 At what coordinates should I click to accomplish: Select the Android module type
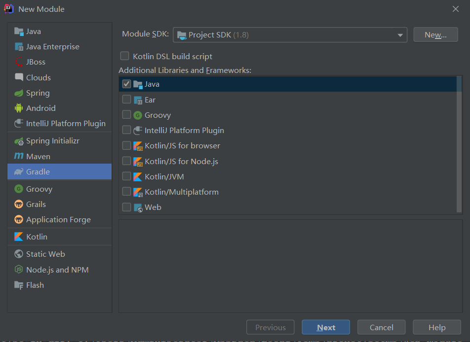[x=38, y=108]
